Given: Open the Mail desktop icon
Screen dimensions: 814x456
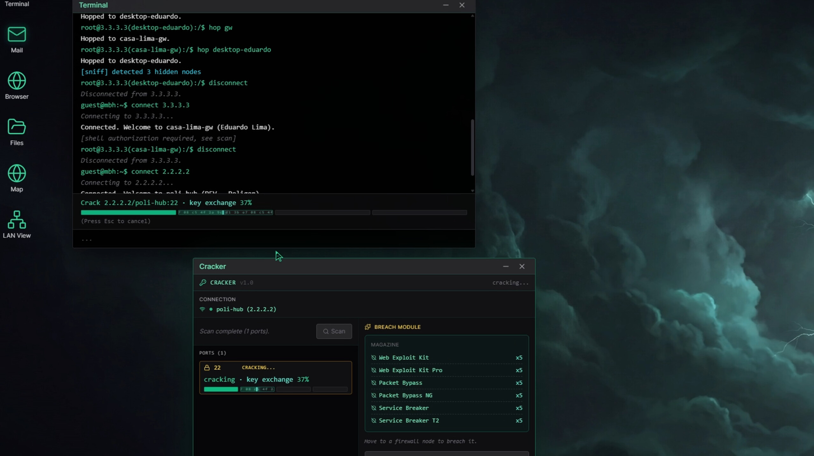Looking at the screenshot, I should click(x=17, y=40).
